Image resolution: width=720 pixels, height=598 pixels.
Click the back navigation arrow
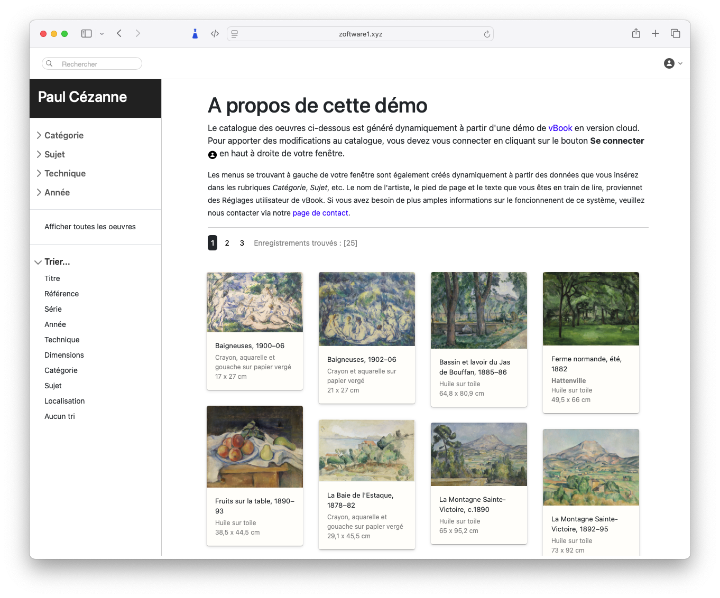(x=119, y=33)
